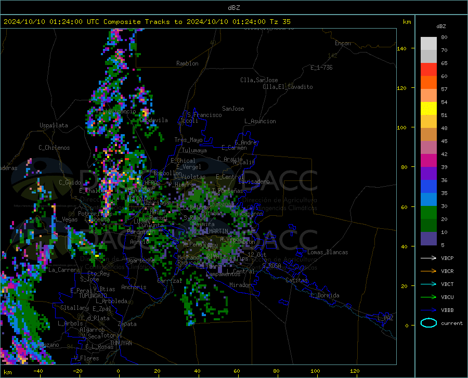Image resolution: width=468 pixels, height=378 pixels.
Task: Click the Catitas map label
Action: 297,280
